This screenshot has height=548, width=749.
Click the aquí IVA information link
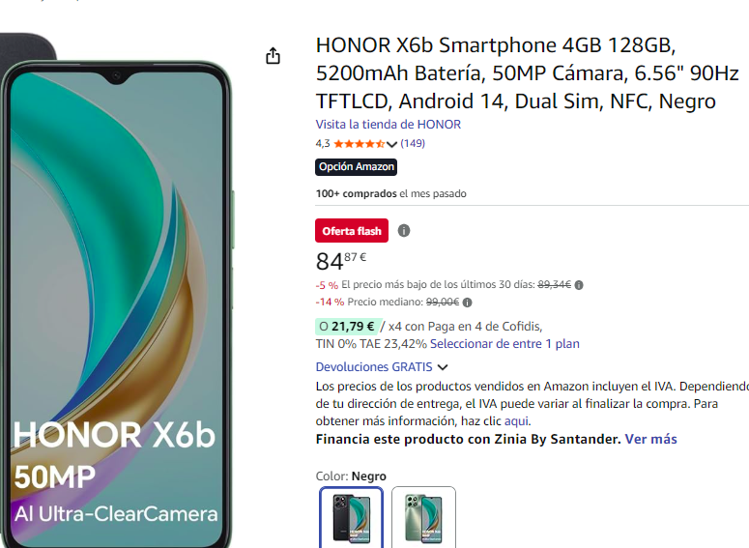click(x=516, y=421)
